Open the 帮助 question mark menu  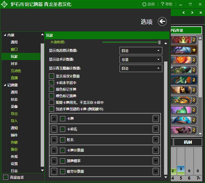[x=167, y=4]
